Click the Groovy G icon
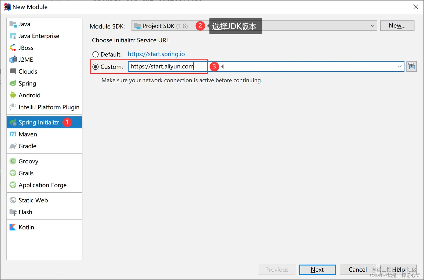This screenshot has height=280, width=424. click(x=13, y=161)
